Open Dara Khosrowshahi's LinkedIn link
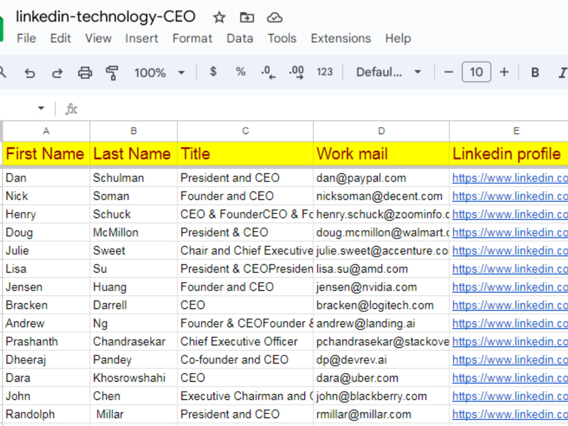 [509, 378]
